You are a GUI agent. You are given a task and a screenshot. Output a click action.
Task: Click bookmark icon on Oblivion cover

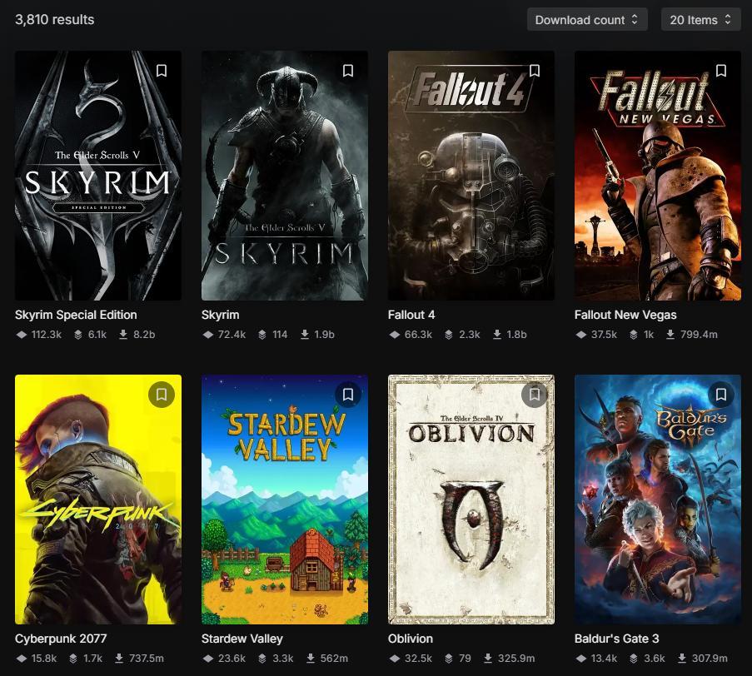pos(535,395)
